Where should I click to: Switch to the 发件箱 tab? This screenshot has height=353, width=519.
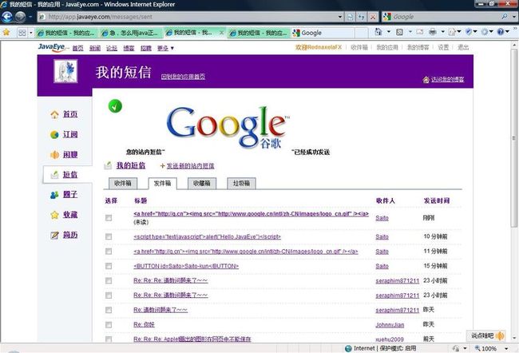[x=162, y=183]
